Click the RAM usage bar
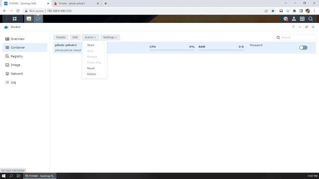Viewport: 319px width, 179px height. [x=221, y=50]
